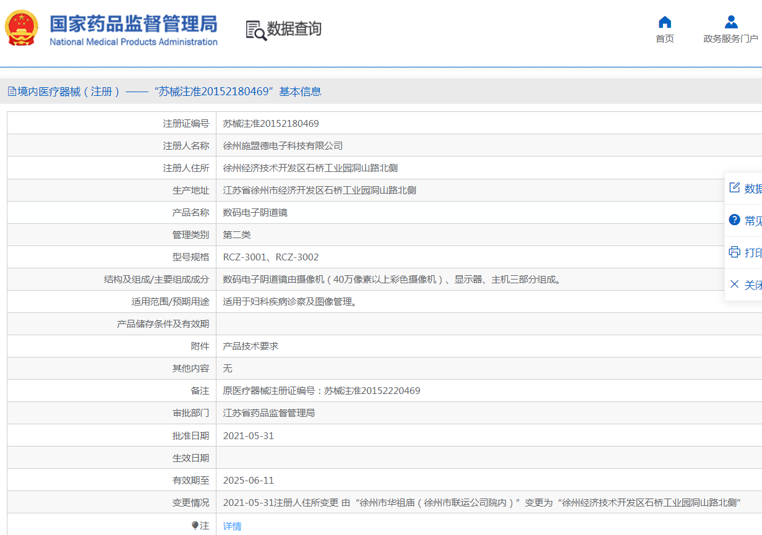The width and height of the screenshot is (762, 535).
Task: Click the document icon before 境内医疗器械 heading
Action: click(x=12, y=92)
